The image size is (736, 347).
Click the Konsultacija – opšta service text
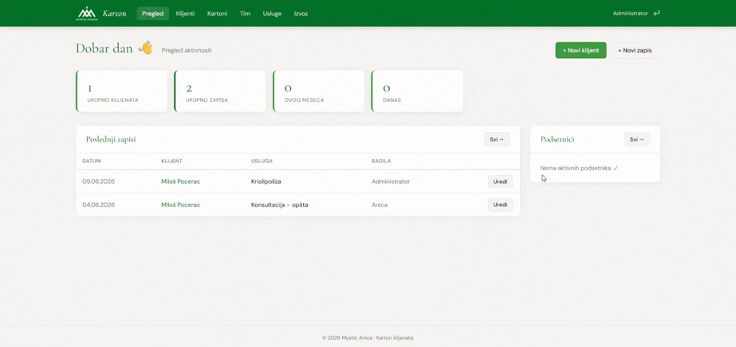coord(280,205)
